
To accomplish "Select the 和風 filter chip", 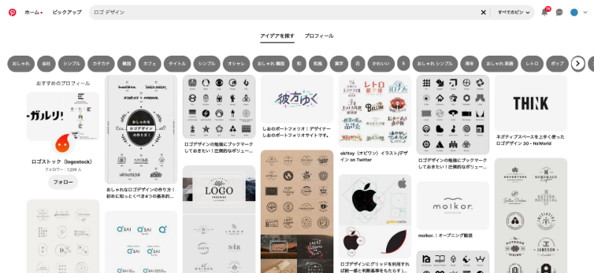I will coord(319,64).
